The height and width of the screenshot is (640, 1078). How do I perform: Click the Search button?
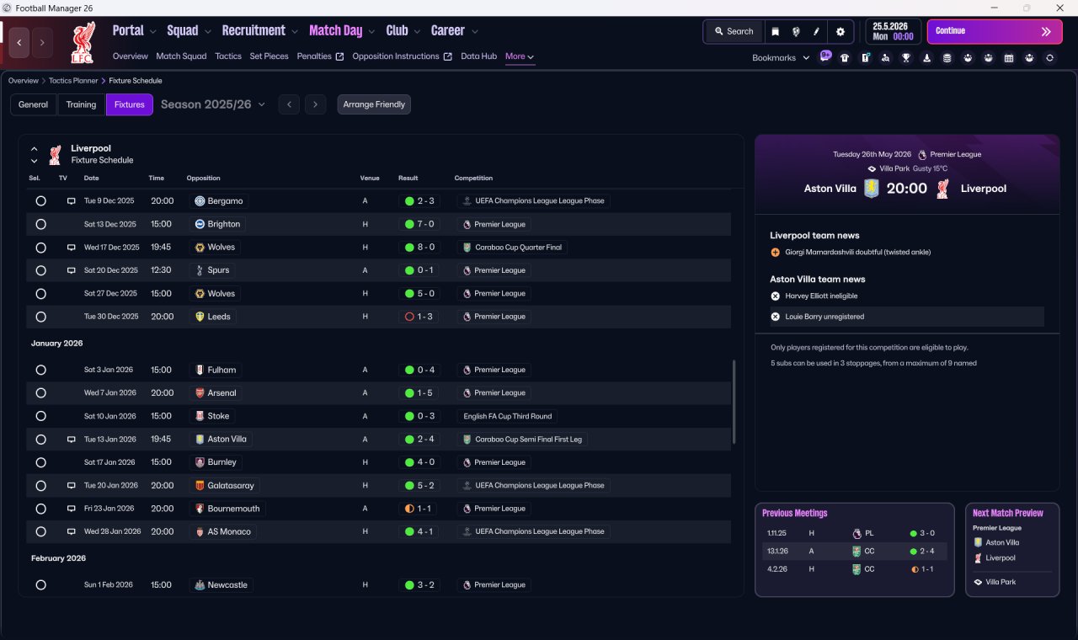coord(734,32)
